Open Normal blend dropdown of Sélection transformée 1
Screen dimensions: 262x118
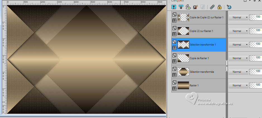238,44
